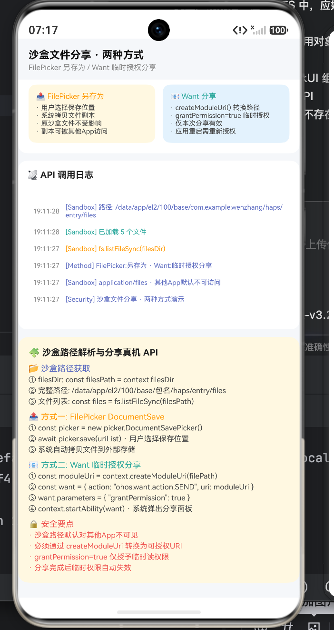334x630 pixels.
Task: Click the folder icon beside 沙盒路径获取
Action: (33, 368)
